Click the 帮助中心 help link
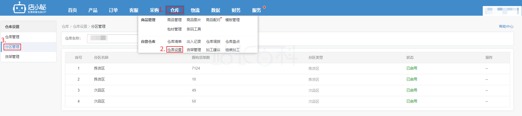Viewport: 522px width, 116px height. click(506, 26)
